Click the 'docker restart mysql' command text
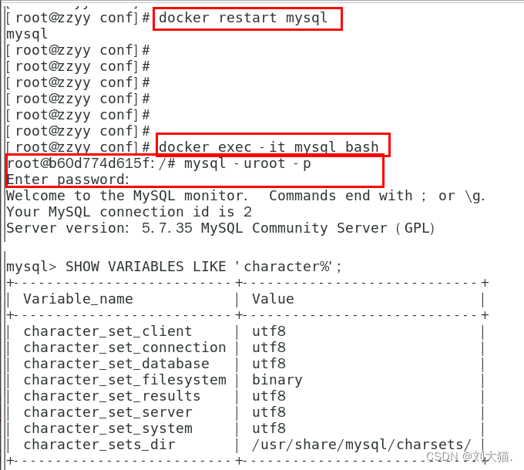The width and height of the screenshot is (524, 470). click(x=243, y=18)
